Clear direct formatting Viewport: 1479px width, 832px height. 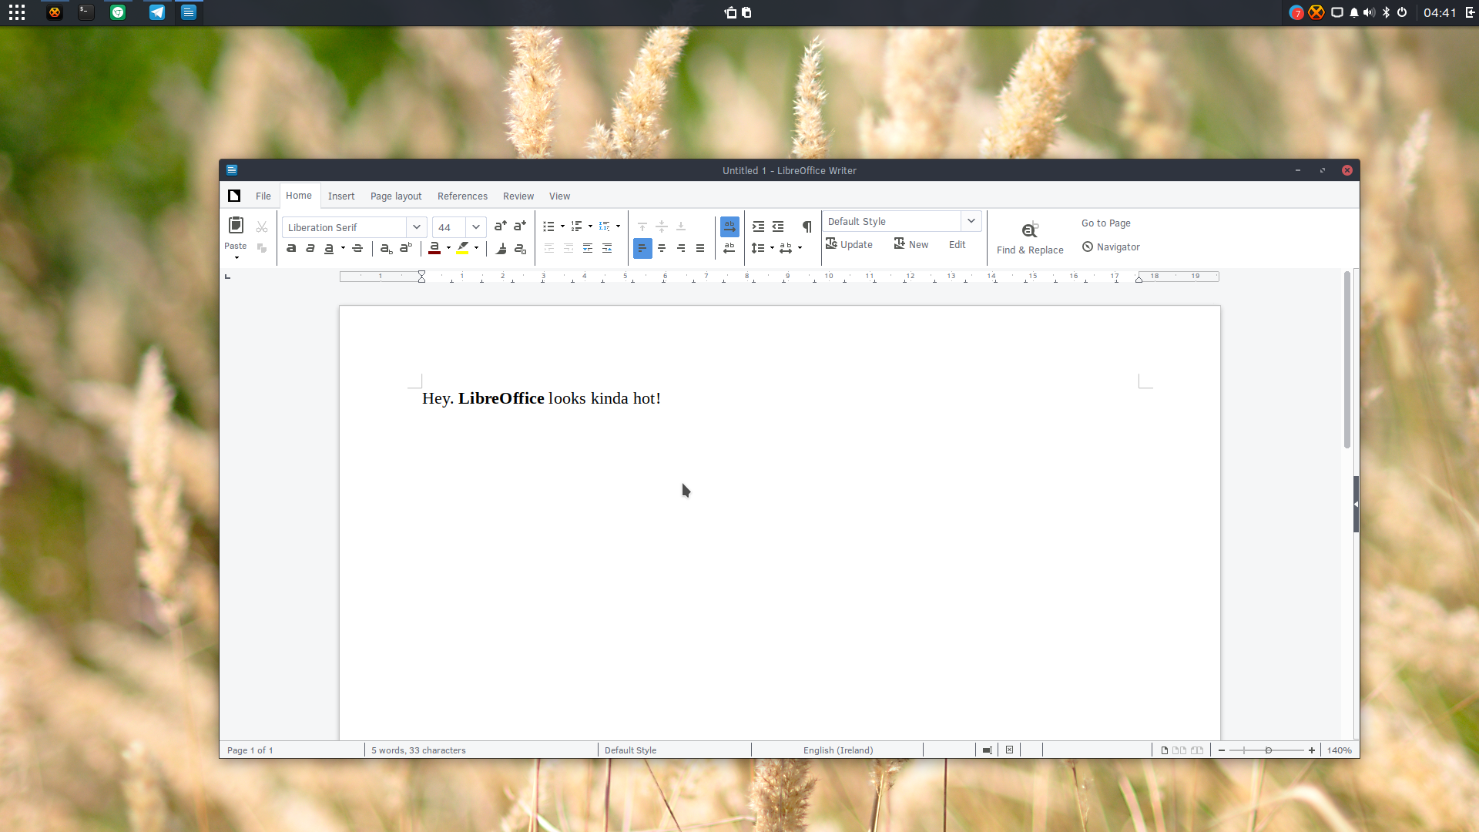tap(521, 248)
